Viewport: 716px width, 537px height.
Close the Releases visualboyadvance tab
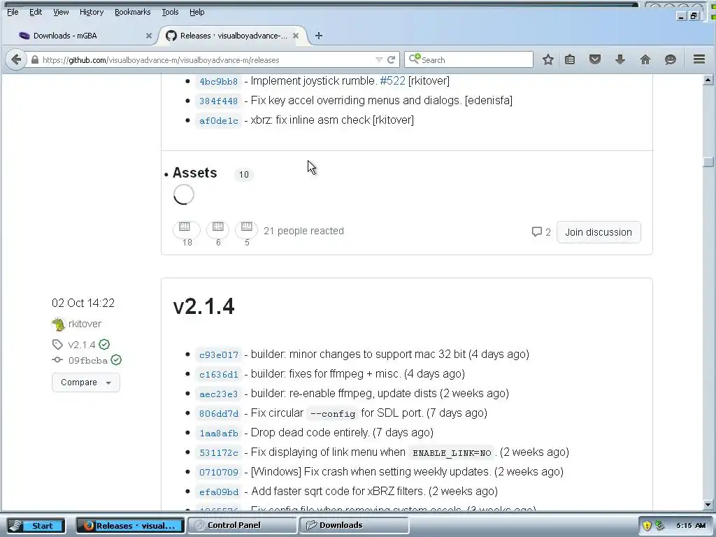pos(296,36)
